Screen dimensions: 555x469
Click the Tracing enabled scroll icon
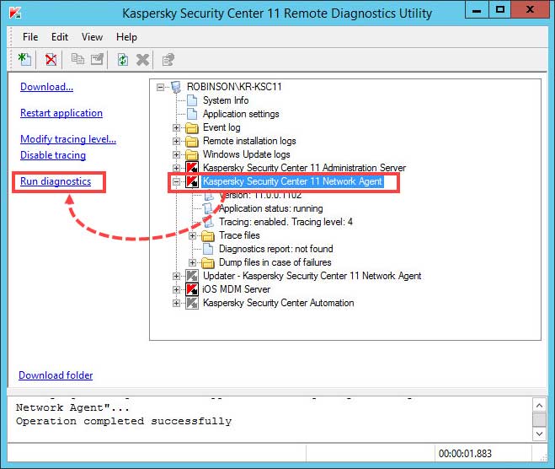209,222
